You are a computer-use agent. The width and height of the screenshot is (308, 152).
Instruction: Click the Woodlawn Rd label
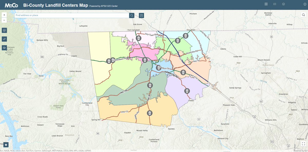point(121,59)
